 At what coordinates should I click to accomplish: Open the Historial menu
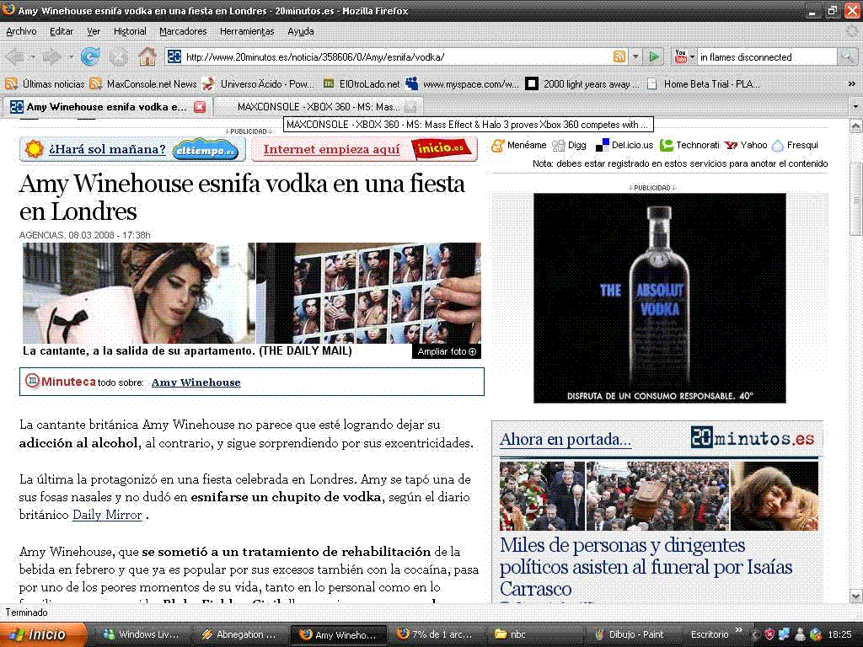point(130,31)
